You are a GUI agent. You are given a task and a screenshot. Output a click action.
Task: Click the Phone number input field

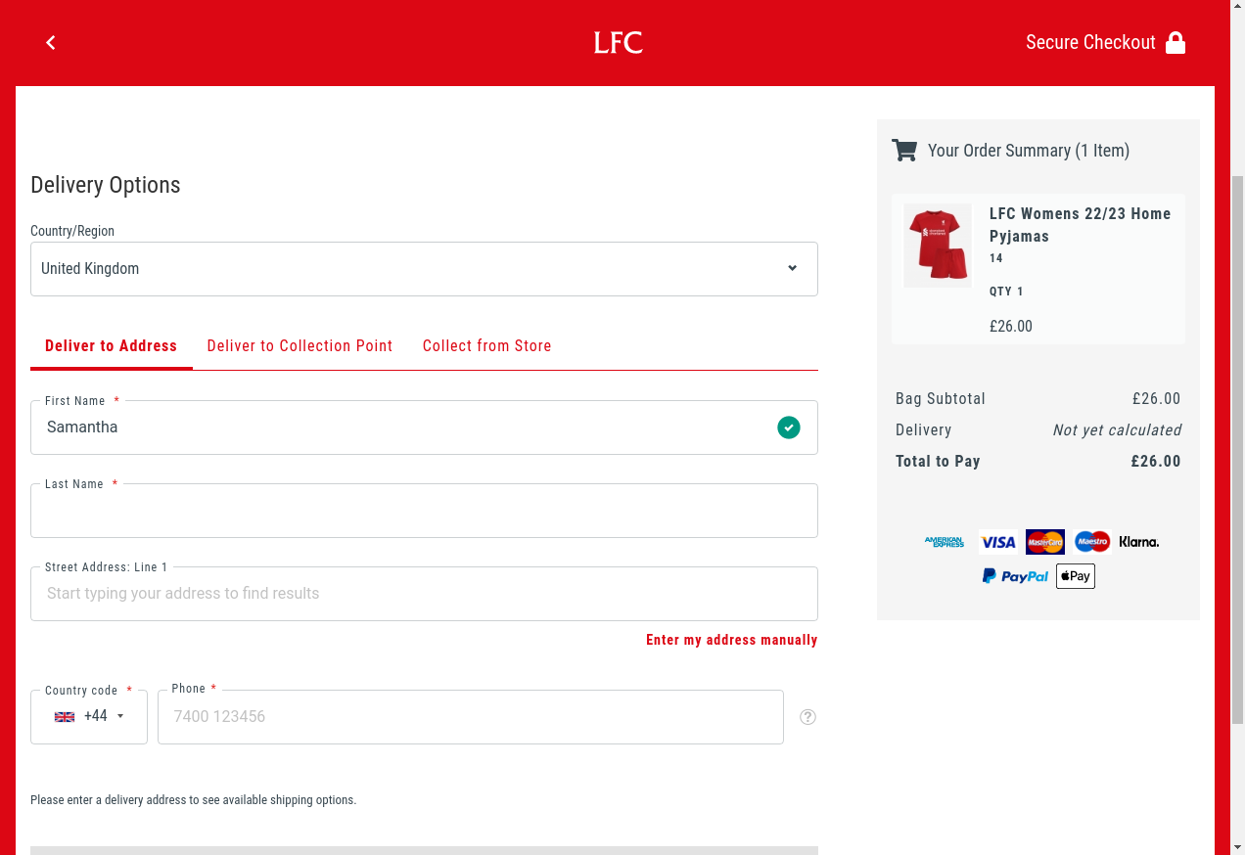470,717
